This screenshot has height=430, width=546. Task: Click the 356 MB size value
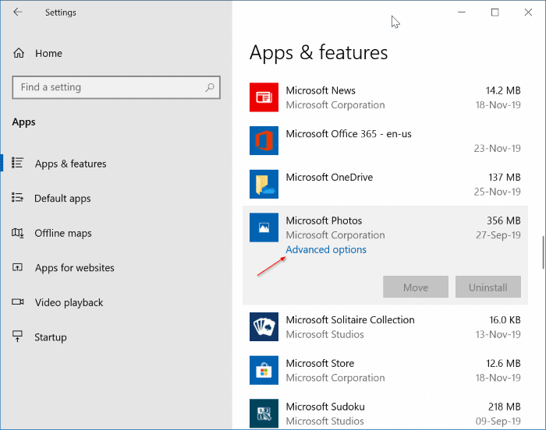[x=504, y=221]
